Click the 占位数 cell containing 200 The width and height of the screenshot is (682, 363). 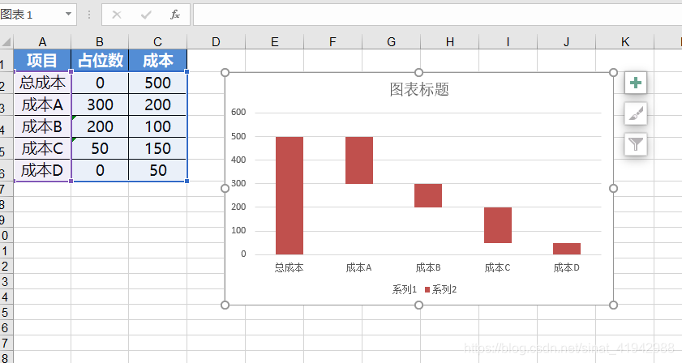[100, 126]
